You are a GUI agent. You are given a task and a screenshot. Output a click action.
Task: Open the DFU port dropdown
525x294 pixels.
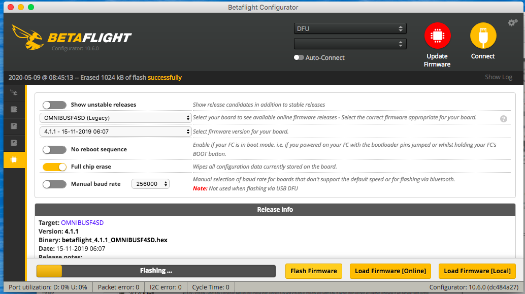pos(350,29)
